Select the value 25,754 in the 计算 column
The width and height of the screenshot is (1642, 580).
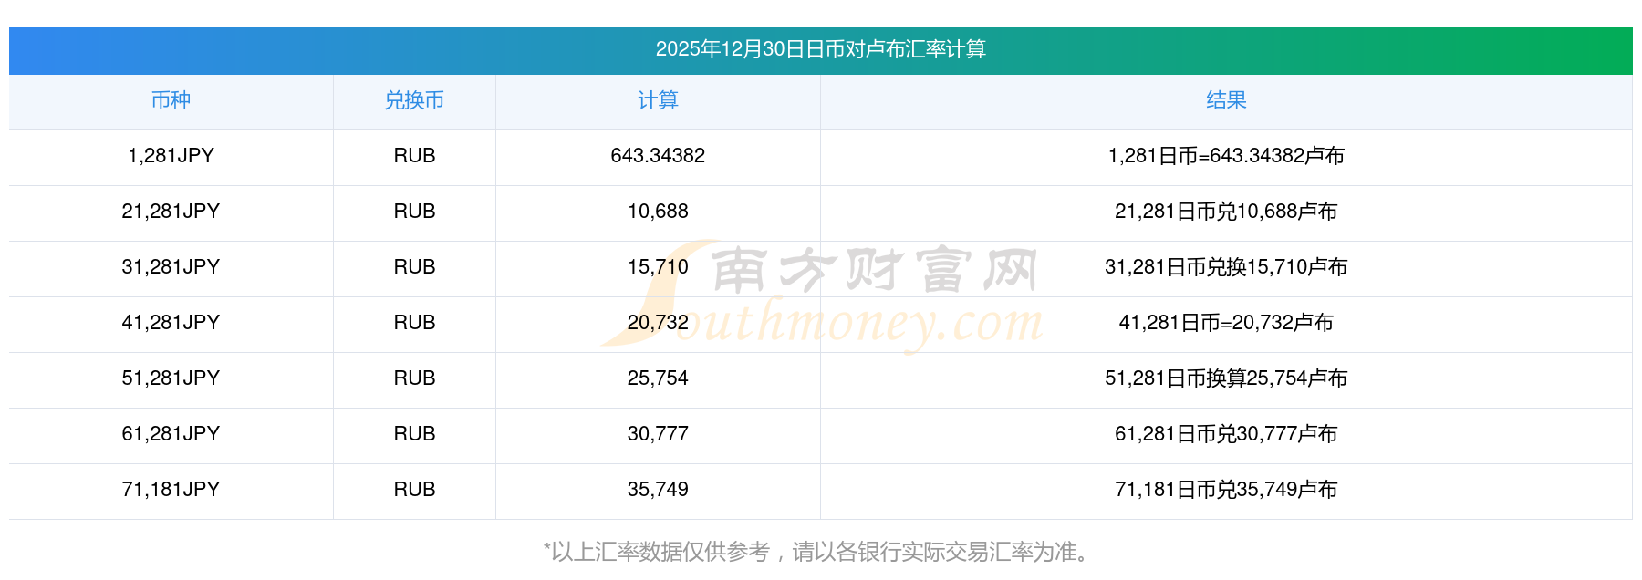click(x=658, y=378)
